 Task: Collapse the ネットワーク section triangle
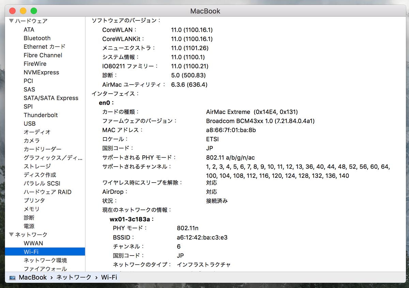[x=11, y=235]
